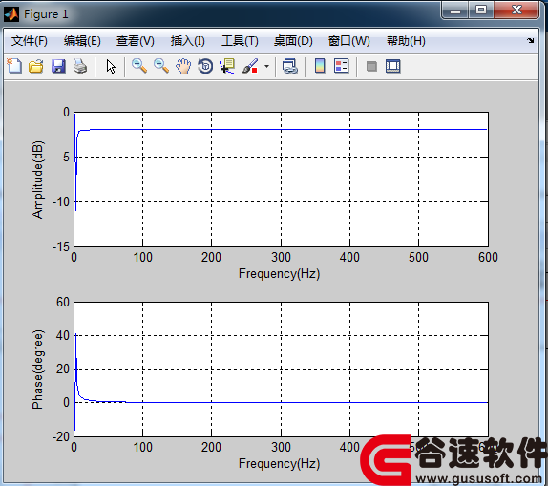Open the 窗口(W) menu

pyautogui.click(x=348, y=41)
